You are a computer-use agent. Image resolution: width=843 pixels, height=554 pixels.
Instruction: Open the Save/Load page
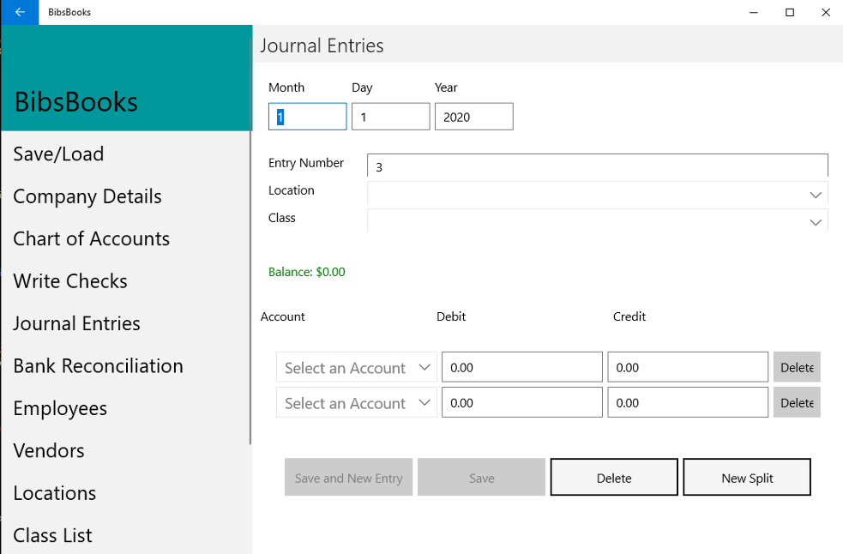coord(58,154)
